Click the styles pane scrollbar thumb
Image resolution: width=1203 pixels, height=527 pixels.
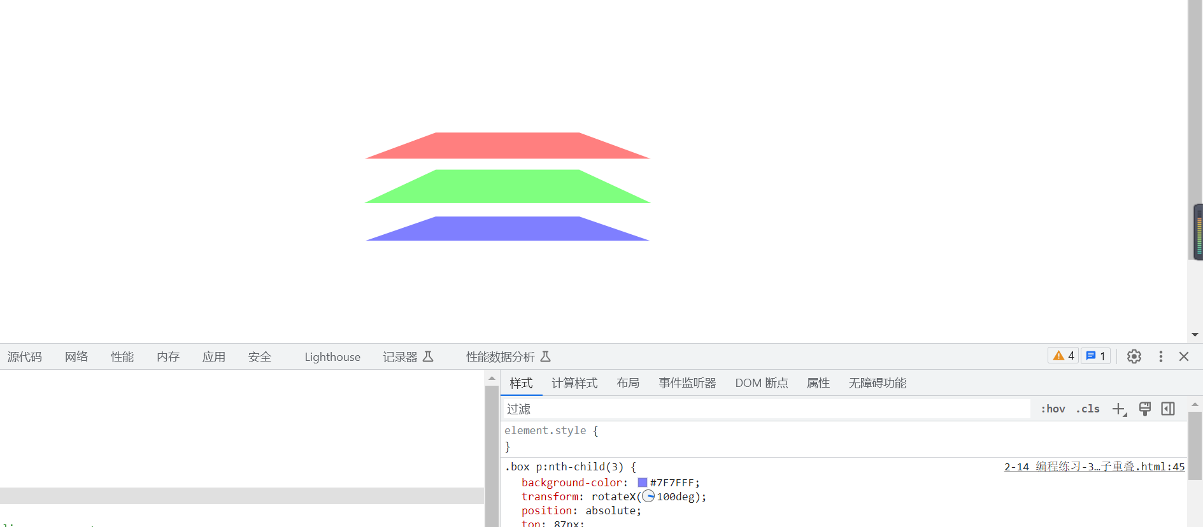pyautogui.click(x=1195, y=446)
